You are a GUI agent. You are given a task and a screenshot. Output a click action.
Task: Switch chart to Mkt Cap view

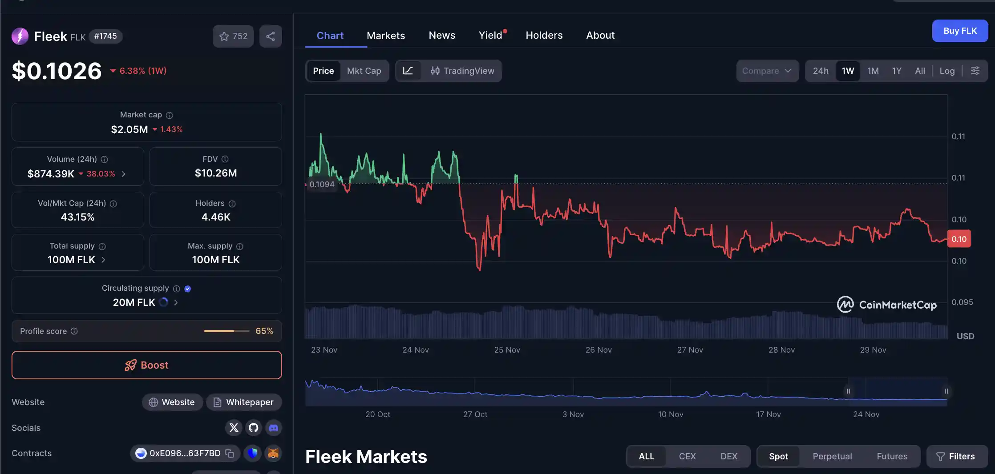[364, 71]
